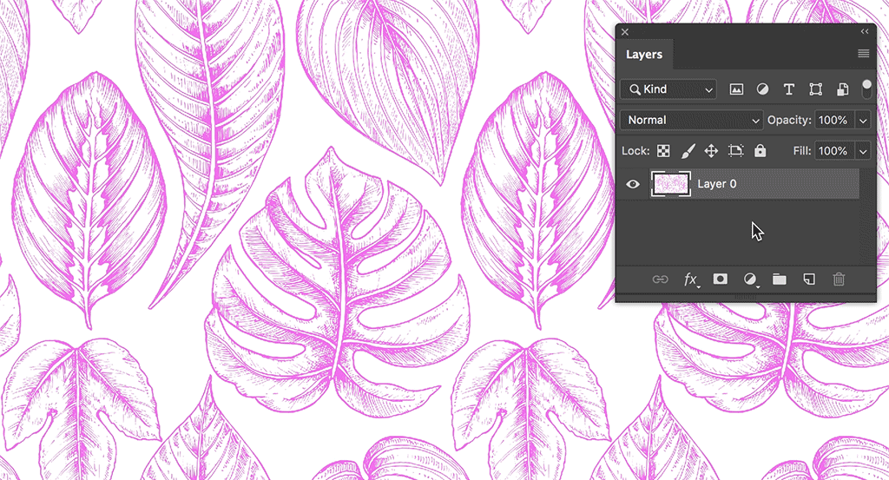Open the Normal blend mode dropdown

coord(692,120)
